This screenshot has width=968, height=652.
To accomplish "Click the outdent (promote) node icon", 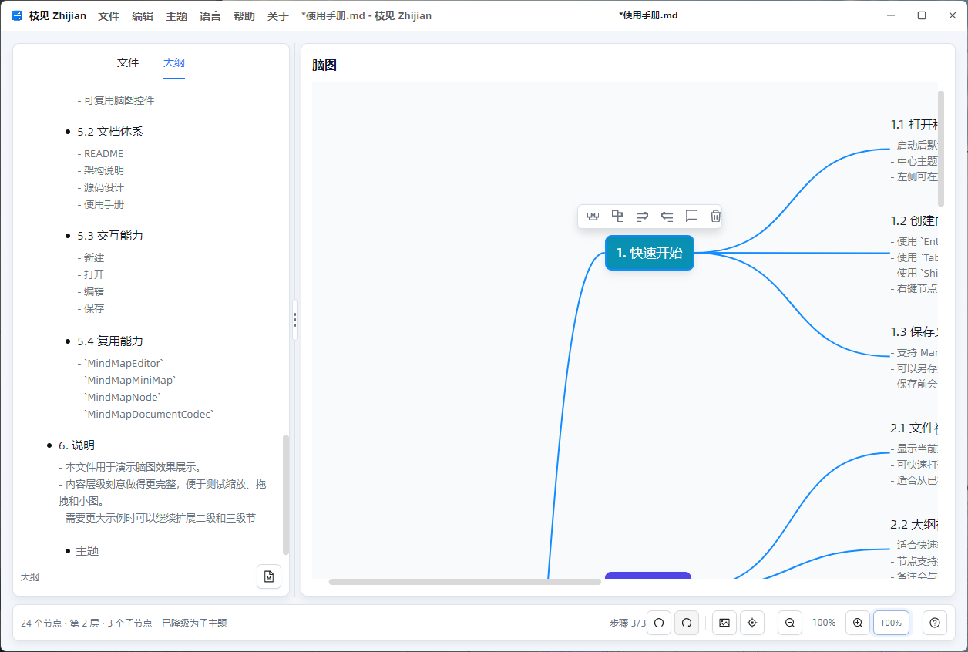I will click(667, 217).
